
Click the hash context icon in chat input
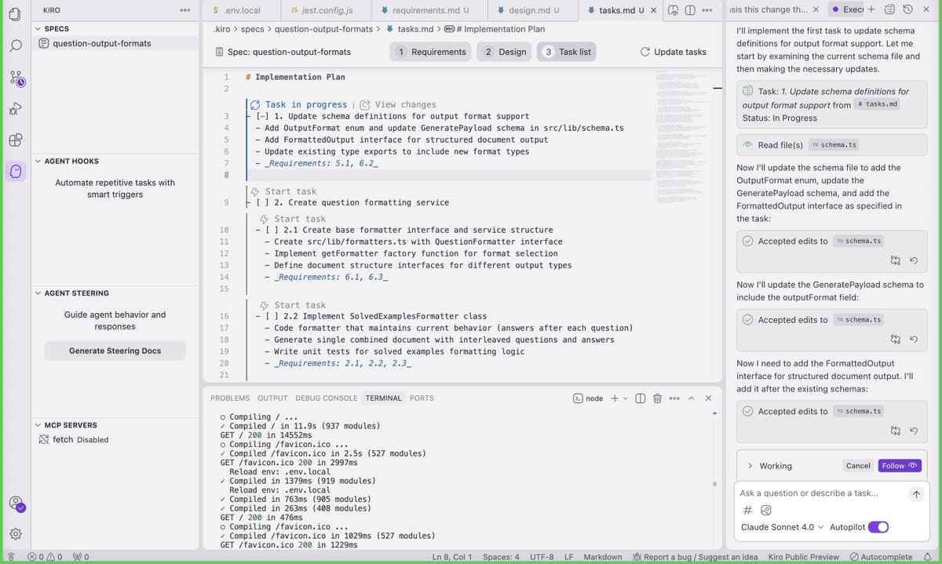(747, 510)
